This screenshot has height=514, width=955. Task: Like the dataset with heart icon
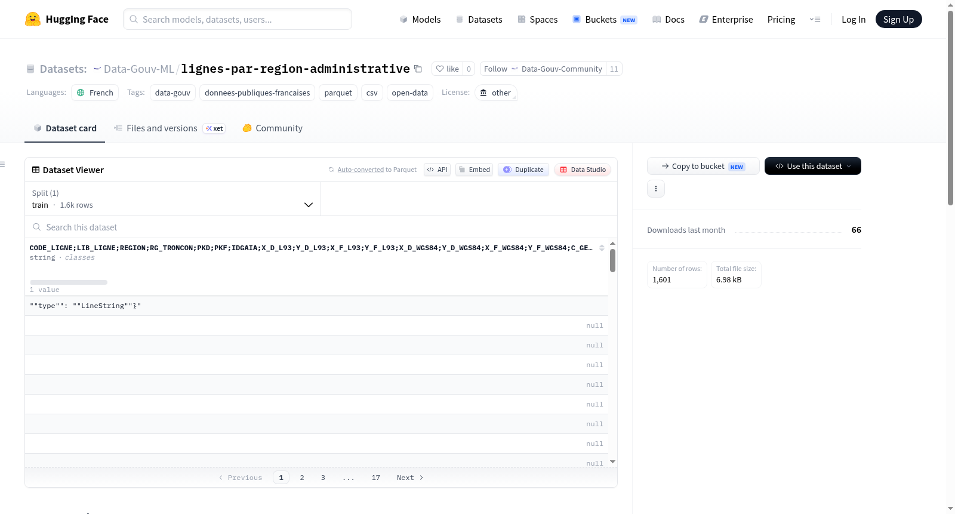tap(447, 69)
